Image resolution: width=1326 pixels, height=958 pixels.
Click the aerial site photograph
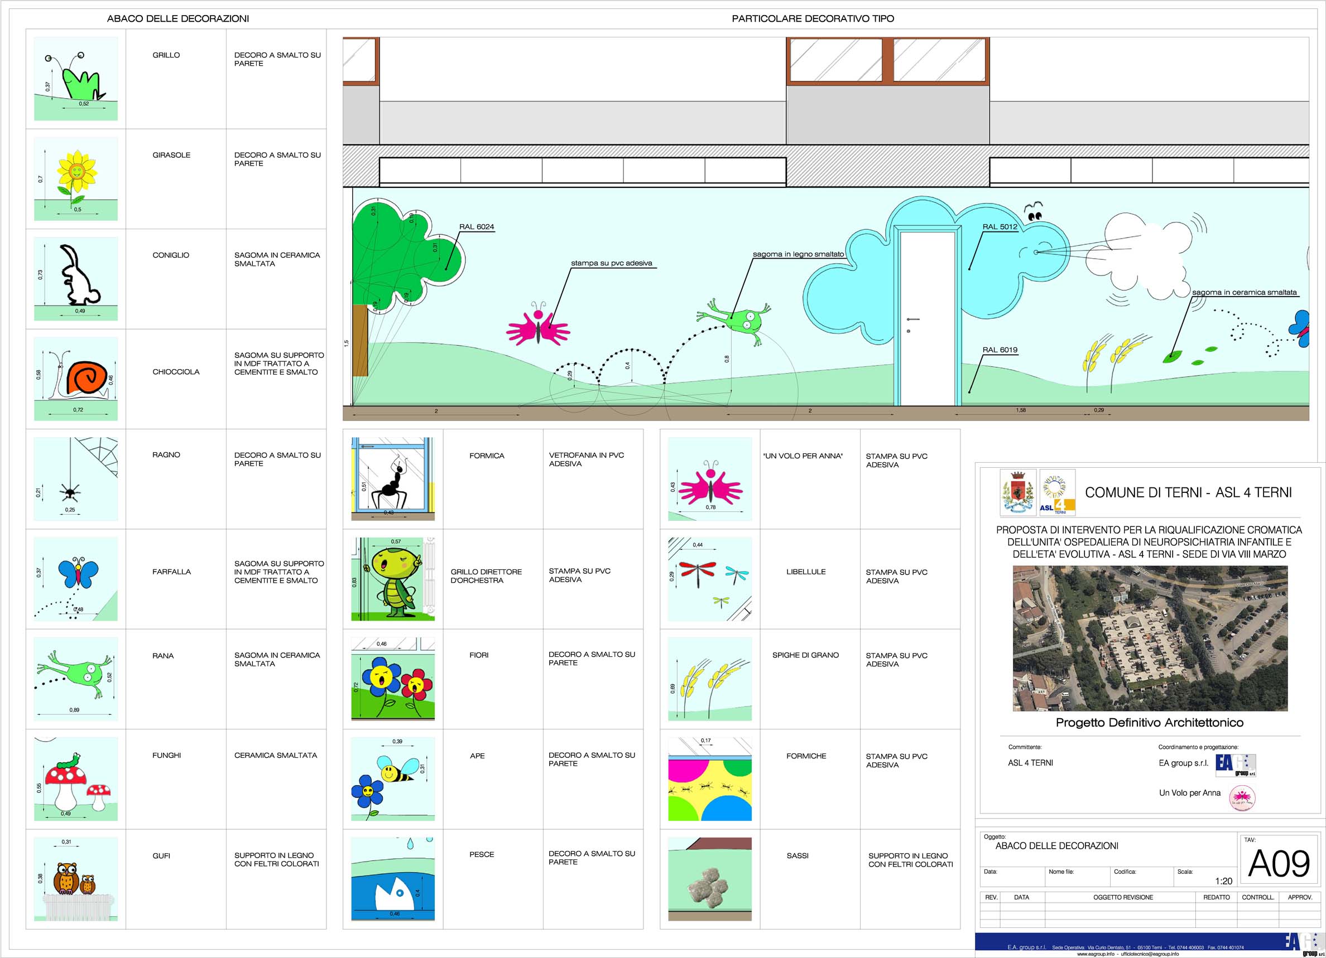click(x=1150, y=638)
